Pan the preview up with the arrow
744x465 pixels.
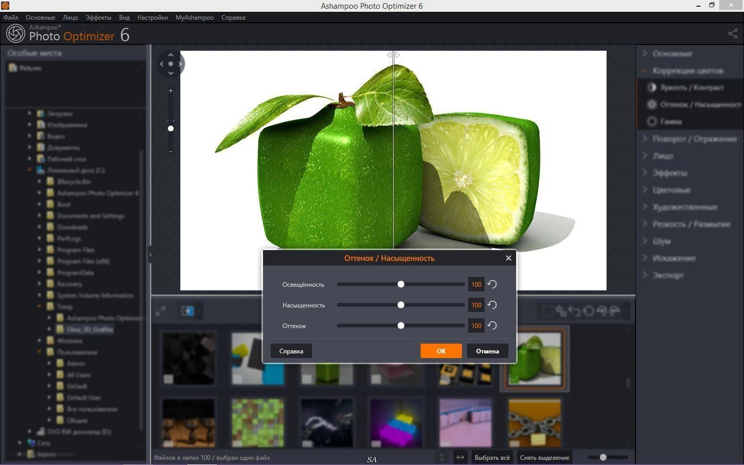(x=171, y=55)
